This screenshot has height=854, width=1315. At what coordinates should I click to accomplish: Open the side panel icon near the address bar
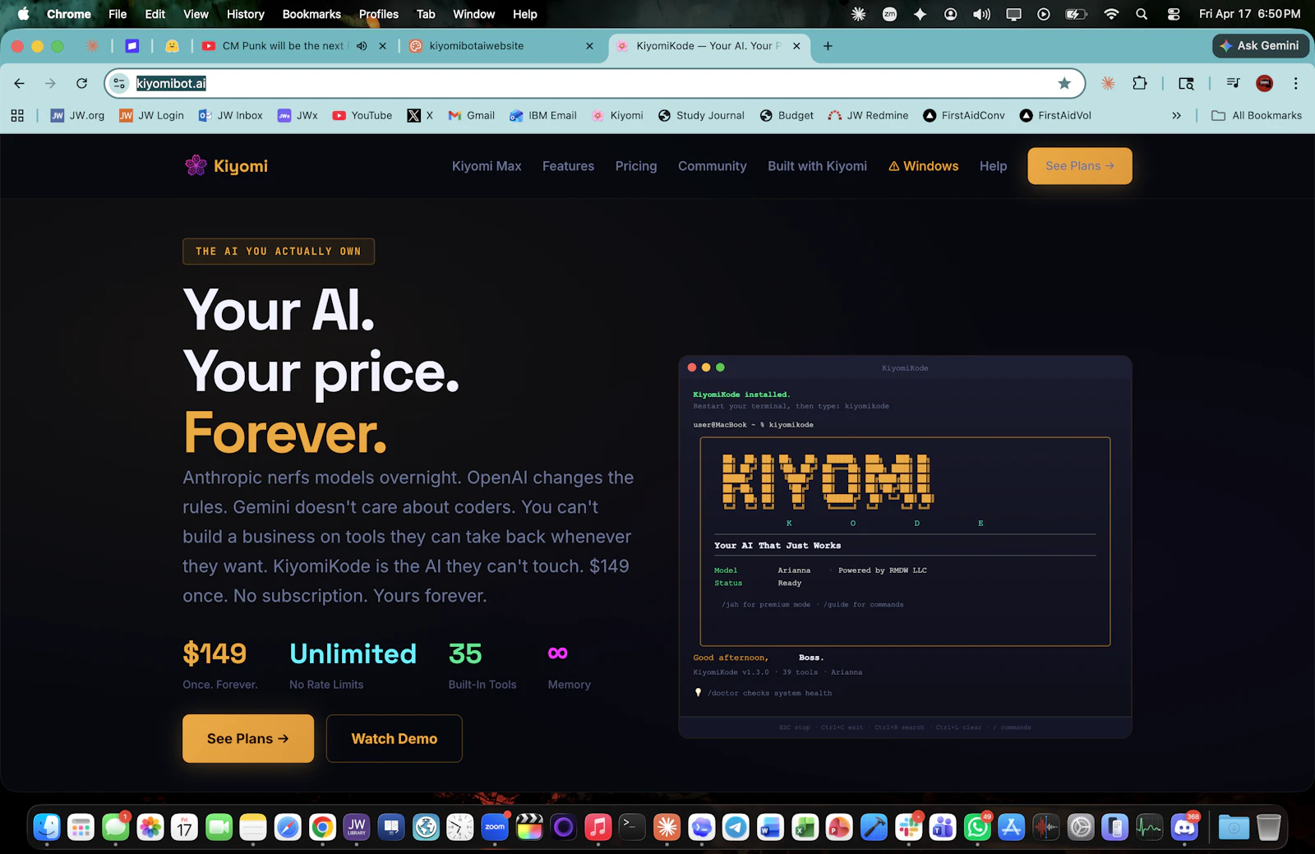1186,83
